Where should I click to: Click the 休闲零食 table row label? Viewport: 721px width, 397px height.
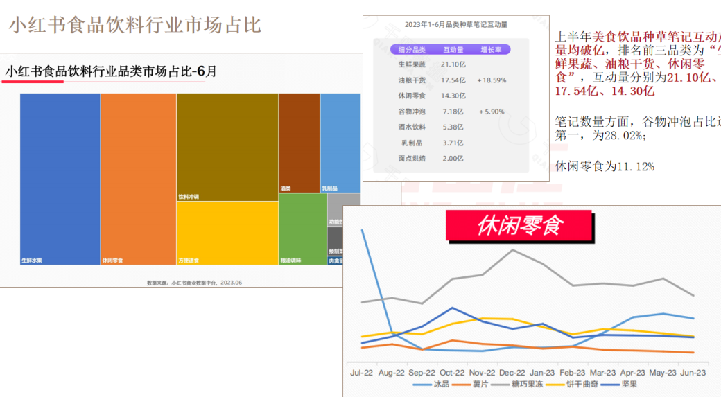pyautogui.click(x=412, y=96)
